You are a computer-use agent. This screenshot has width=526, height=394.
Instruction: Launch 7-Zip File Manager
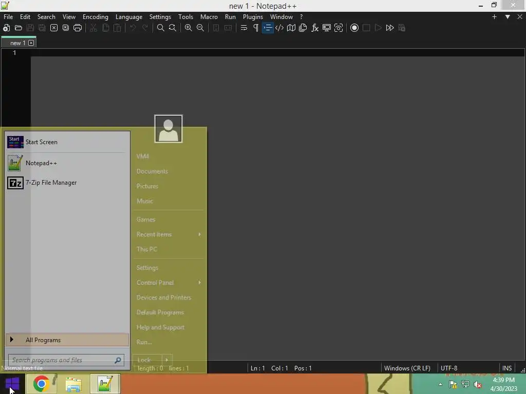click(67, 183)
